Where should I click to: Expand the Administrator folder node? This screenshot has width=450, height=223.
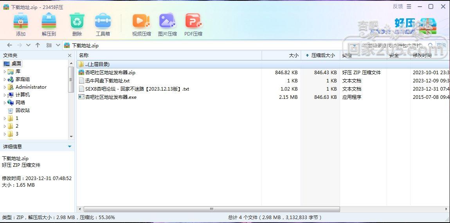(x=5, y=87)
